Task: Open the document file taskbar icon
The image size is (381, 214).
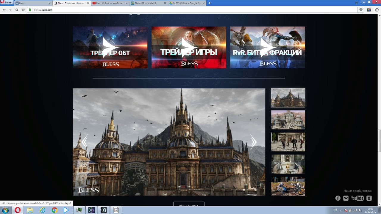Action: pyautogui.click(x=116, y=210)
